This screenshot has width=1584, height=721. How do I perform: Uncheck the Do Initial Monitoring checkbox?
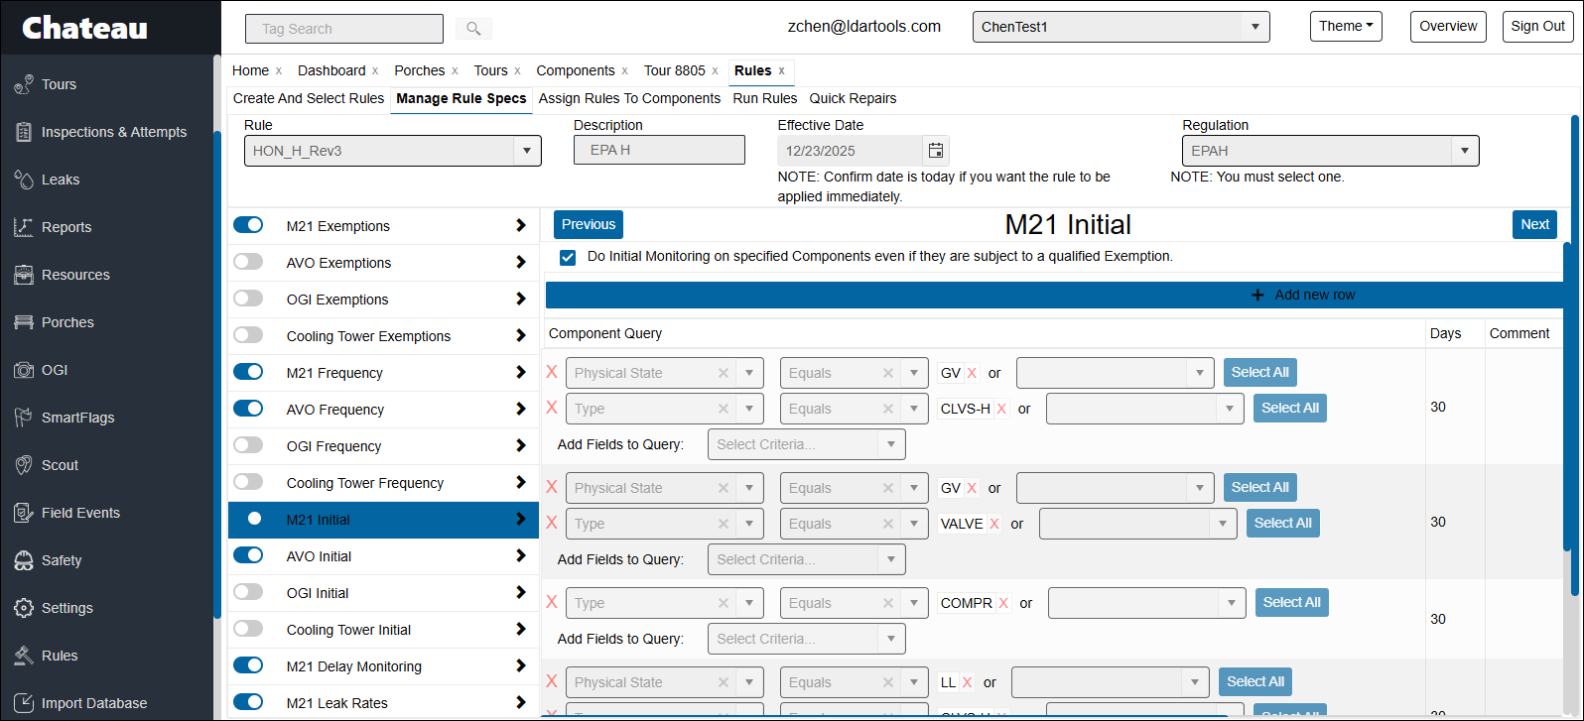click(568, 257)
